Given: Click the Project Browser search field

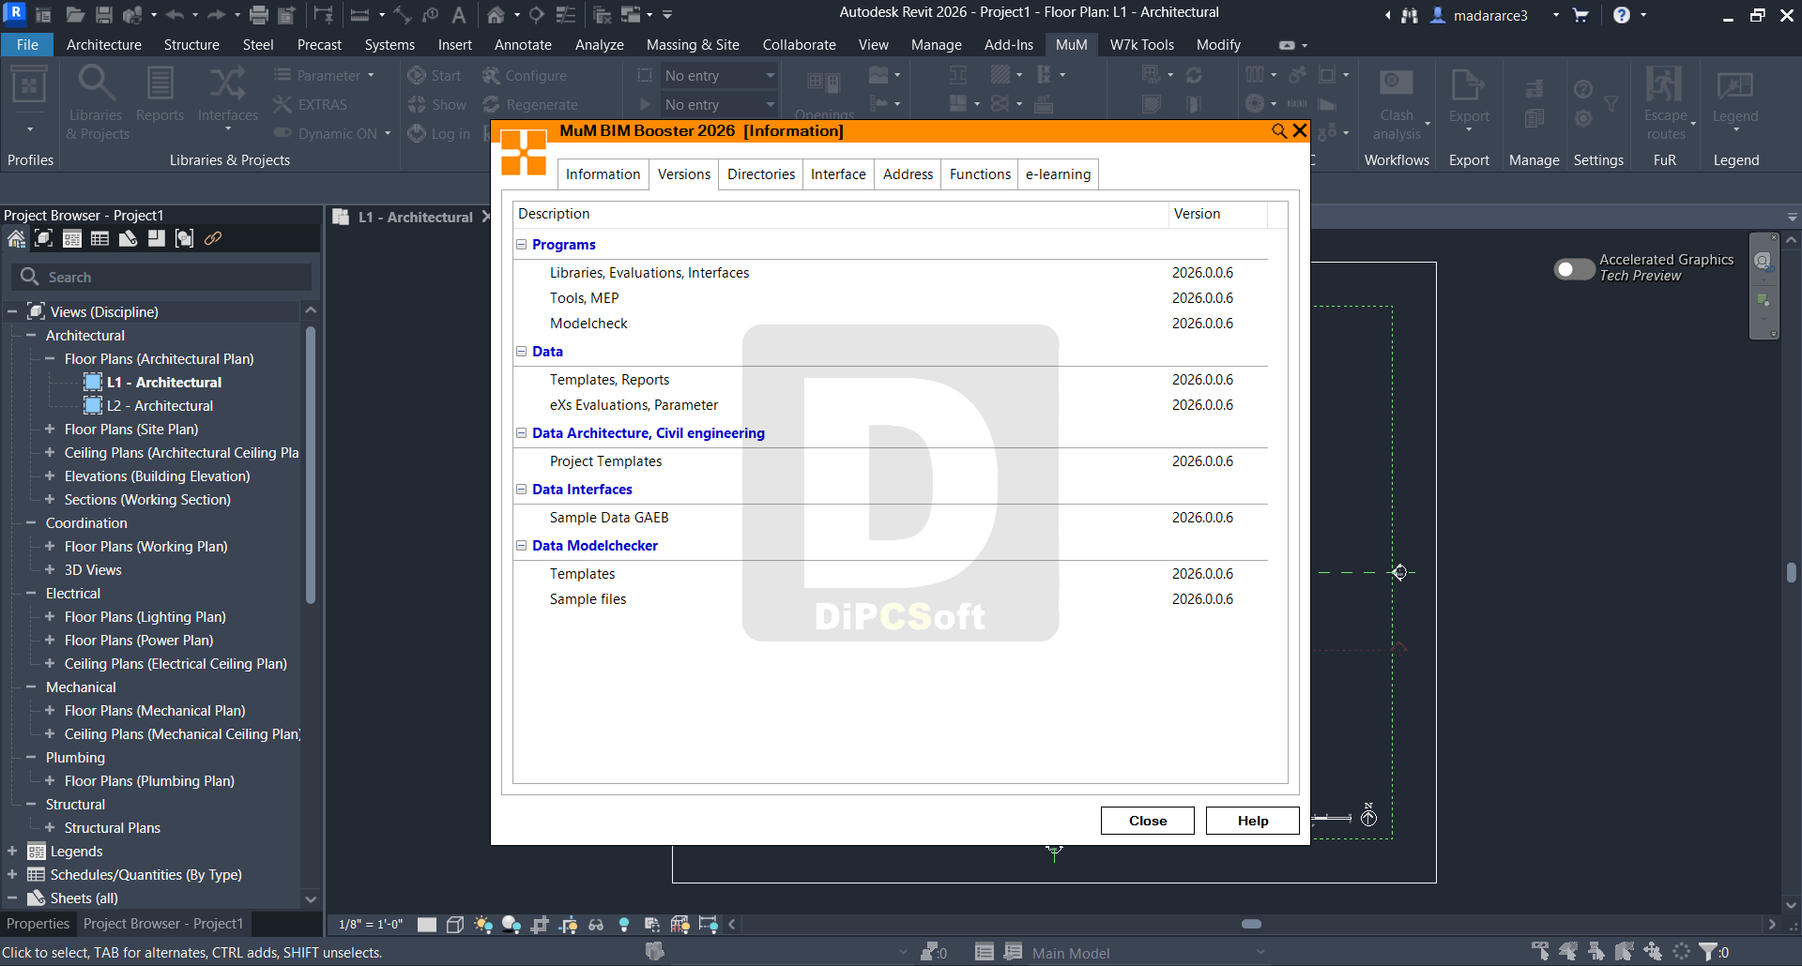Looking at the screenshot, I should coord(161,277).
